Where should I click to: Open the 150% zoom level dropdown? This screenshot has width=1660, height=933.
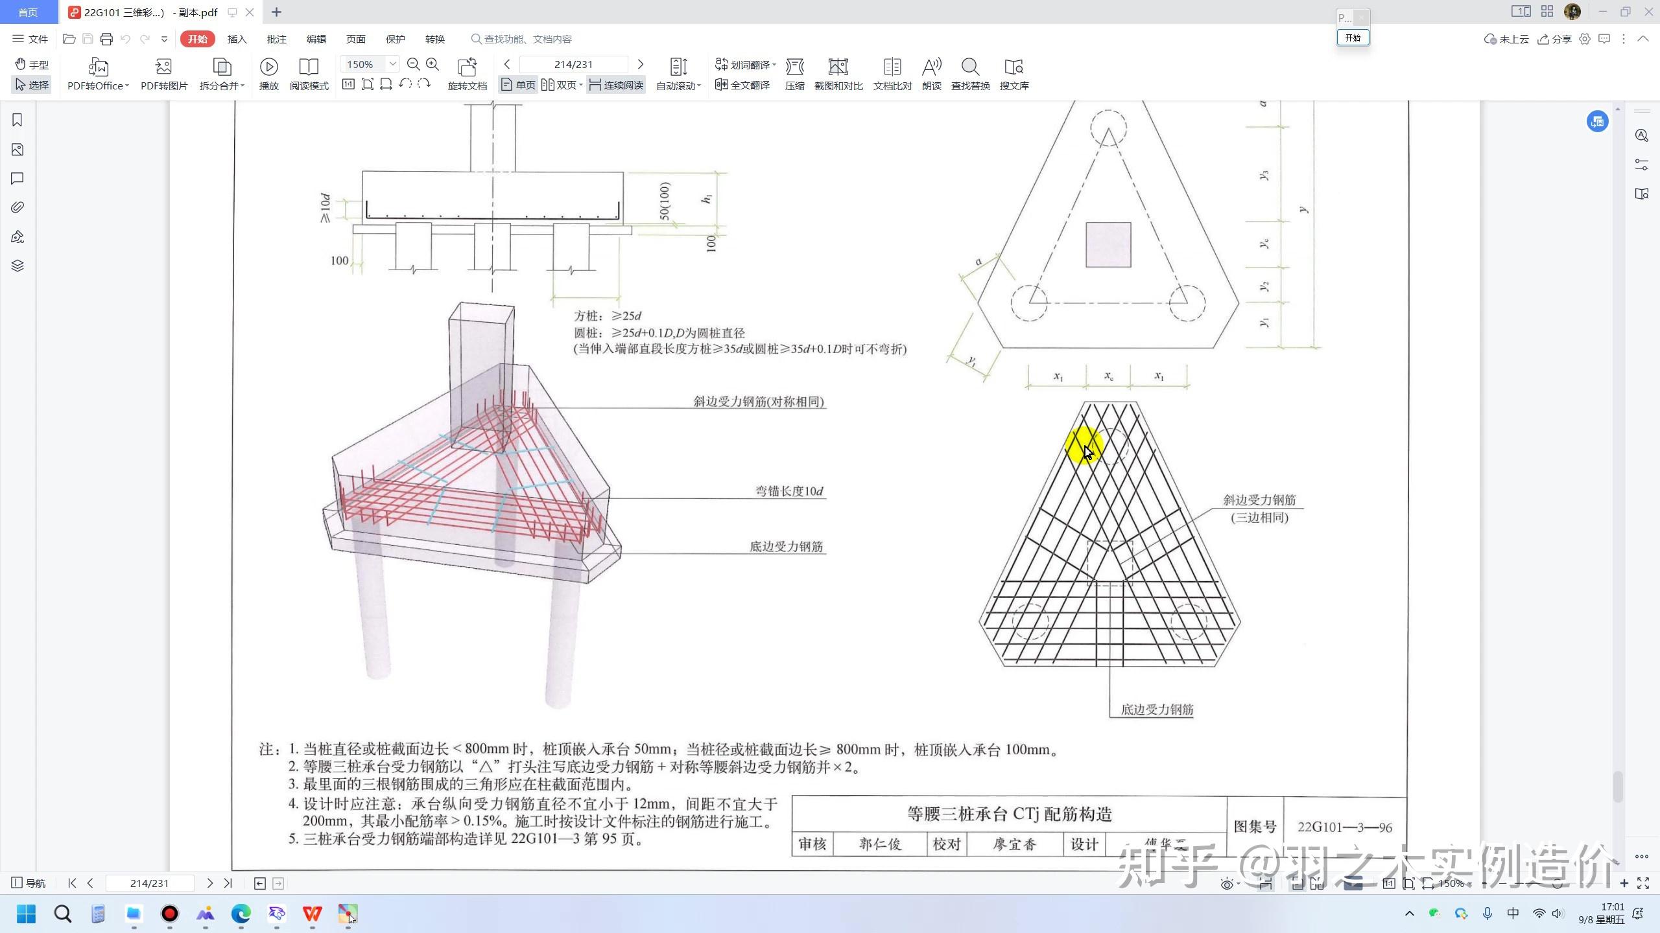(392, 64)
